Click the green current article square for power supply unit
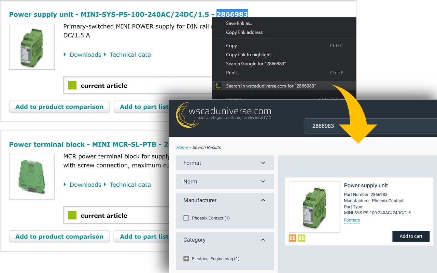The image size is (437, 273). 72,85
